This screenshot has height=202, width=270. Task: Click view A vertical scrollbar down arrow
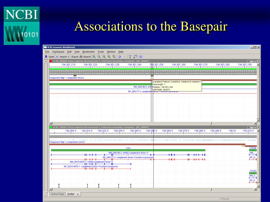[x=258, y=120]
